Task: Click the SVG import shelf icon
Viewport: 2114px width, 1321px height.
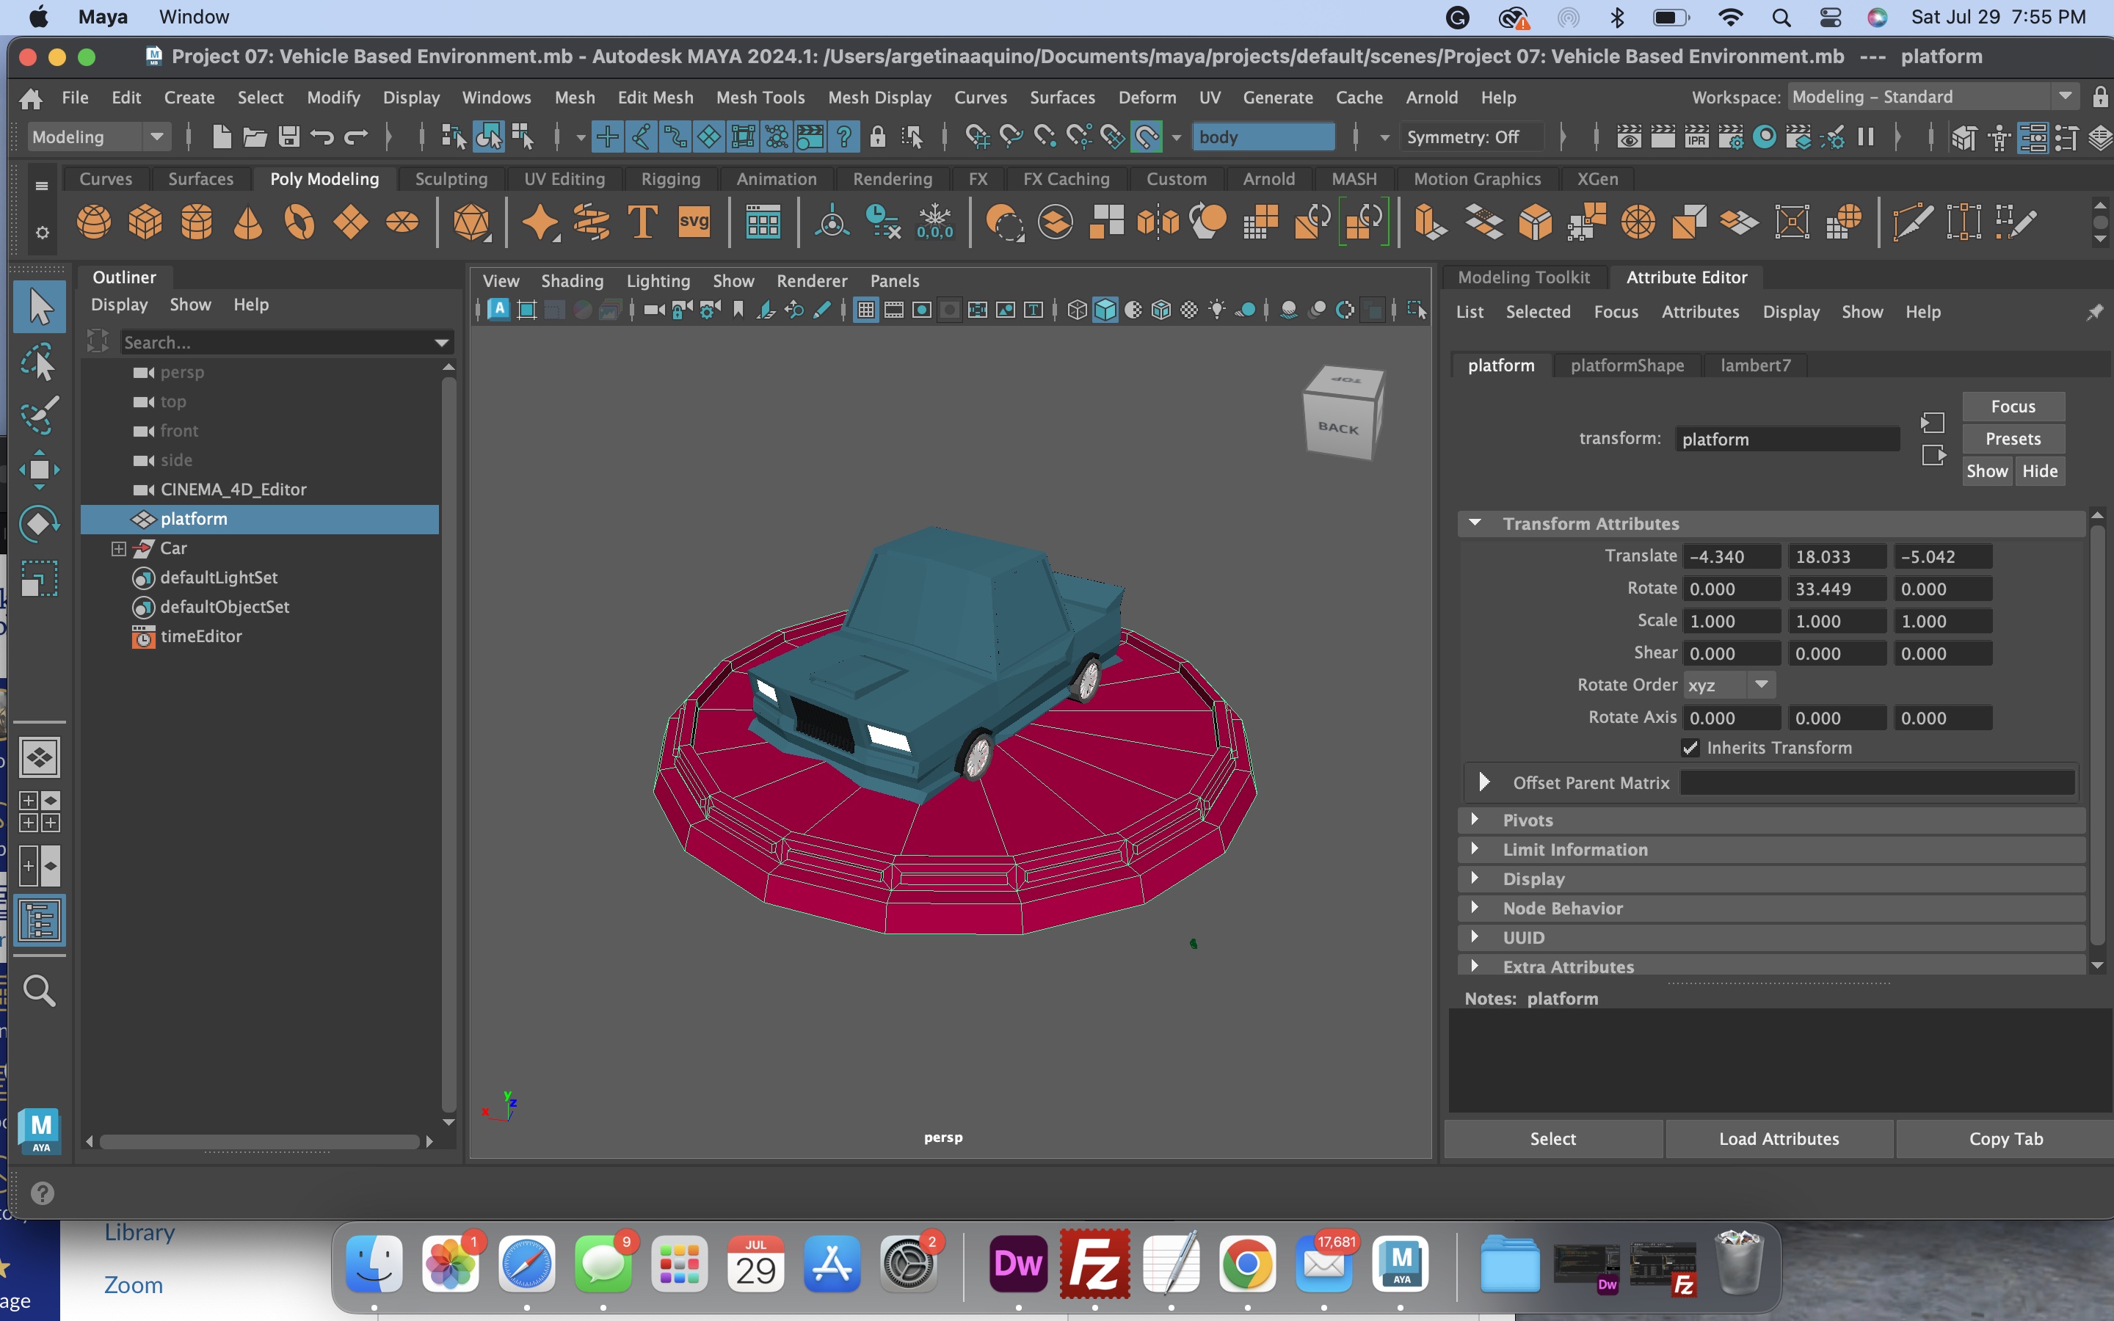Action: (x=694, y=222)
